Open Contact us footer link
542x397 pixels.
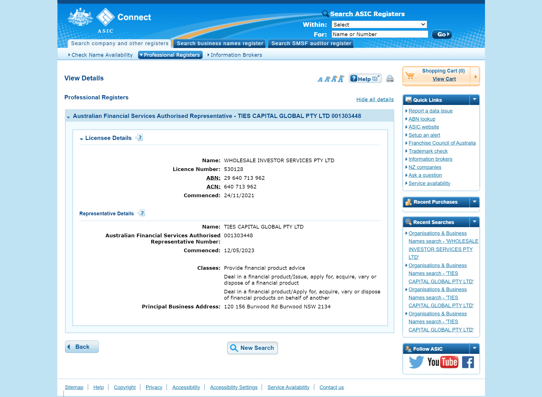(331, 387)
